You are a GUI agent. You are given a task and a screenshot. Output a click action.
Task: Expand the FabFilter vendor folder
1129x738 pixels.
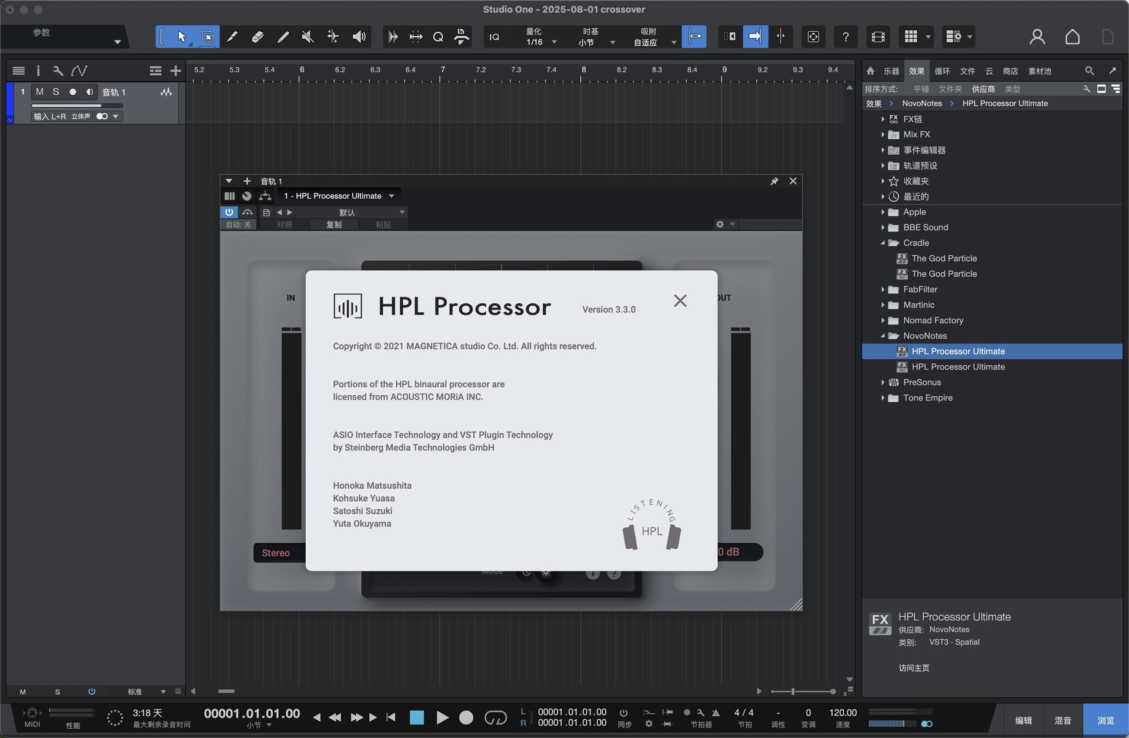click(883, 289)
